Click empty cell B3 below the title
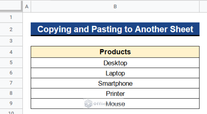This screenshot has height=114, width=207. click(x=115, y=41)
